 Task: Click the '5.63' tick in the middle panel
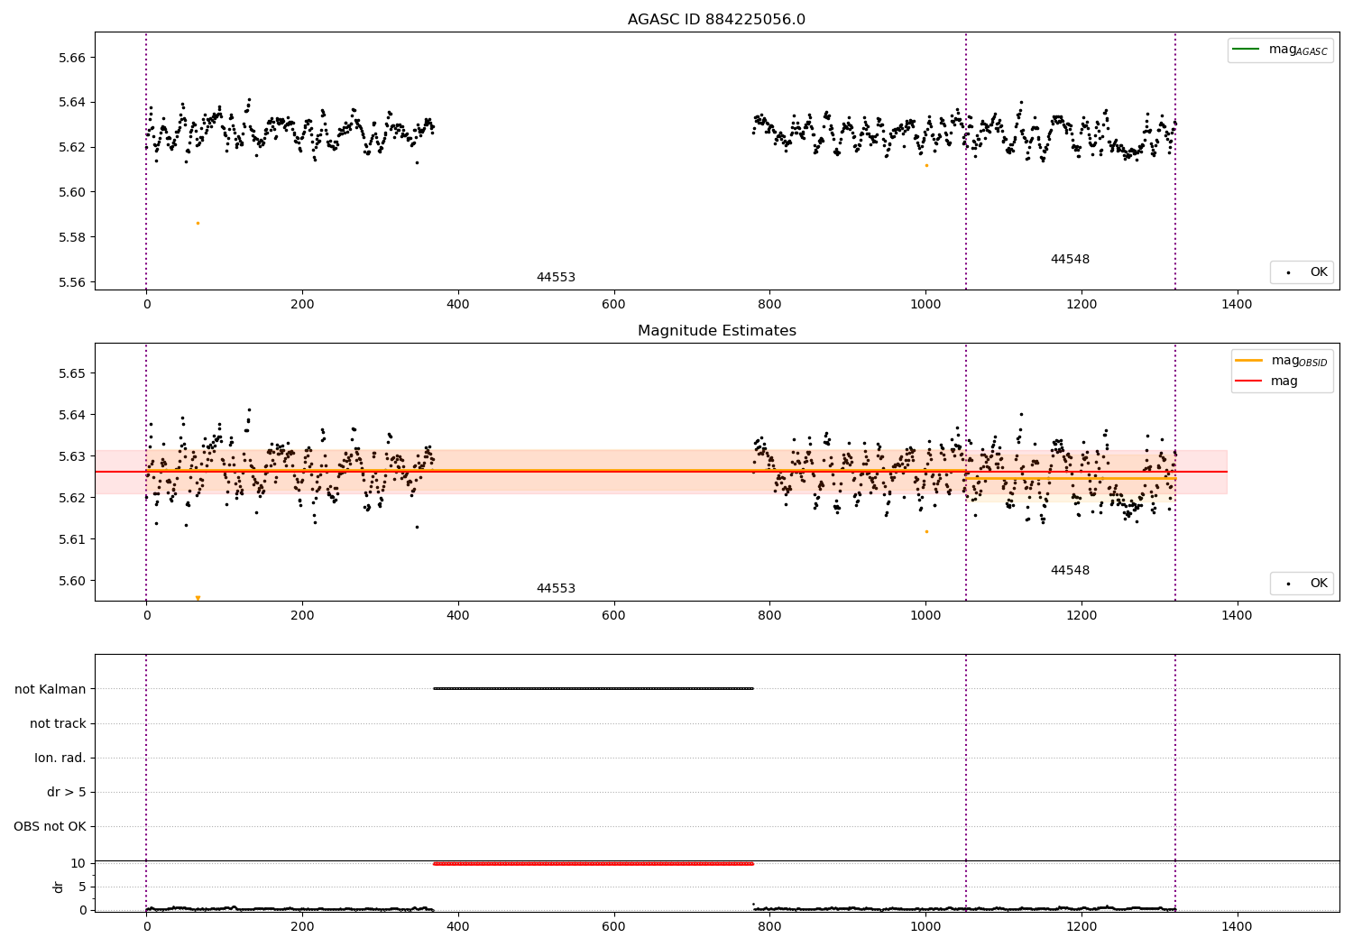(71, 456)
